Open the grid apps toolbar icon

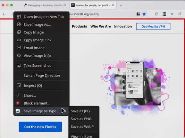click(x=165, y=14)
